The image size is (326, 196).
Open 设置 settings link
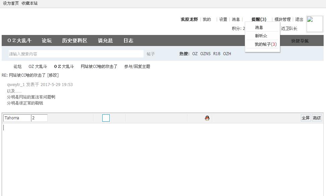click(x=223, y=19)
